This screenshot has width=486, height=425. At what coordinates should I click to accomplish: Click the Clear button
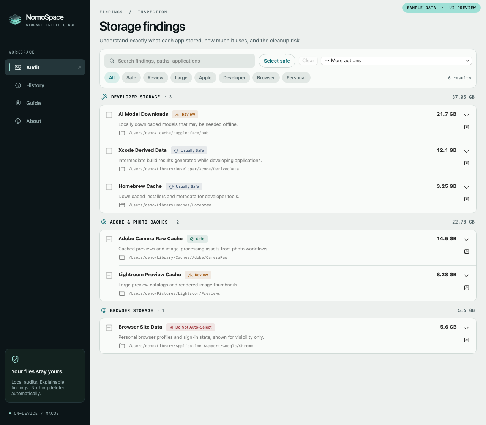(308, 61)
